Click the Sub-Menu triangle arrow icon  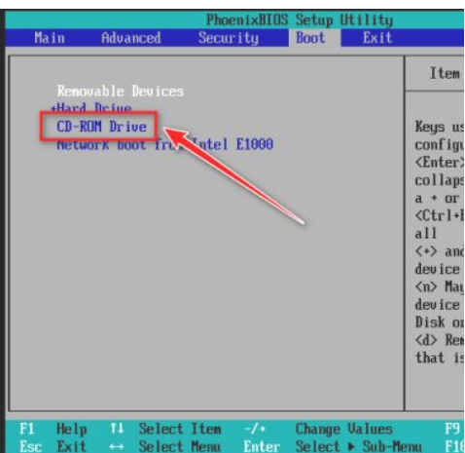pyautogui.click(x=351, y=447)
